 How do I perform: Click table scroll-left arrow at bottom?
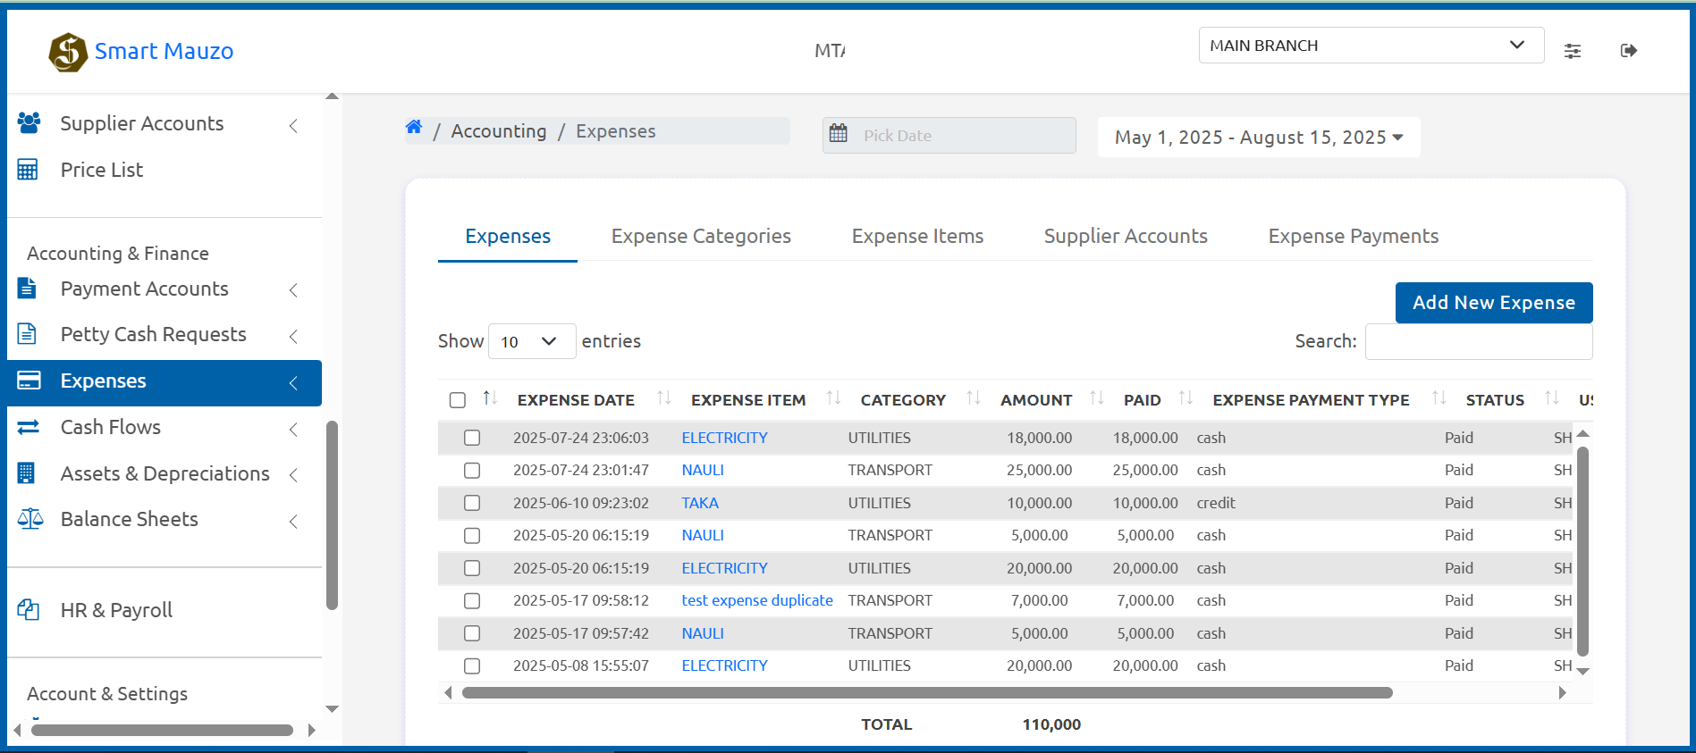point(448,693)
